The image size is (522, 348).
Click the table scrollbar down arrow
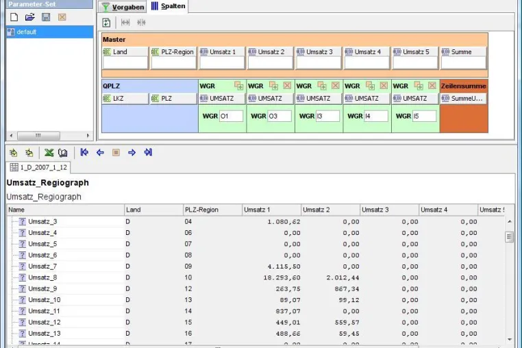pos(510,339)
